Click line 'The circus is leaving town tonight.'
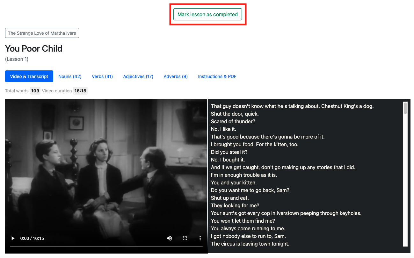The width and height of the screenshot is (414, 258). [x=250, y=244]
